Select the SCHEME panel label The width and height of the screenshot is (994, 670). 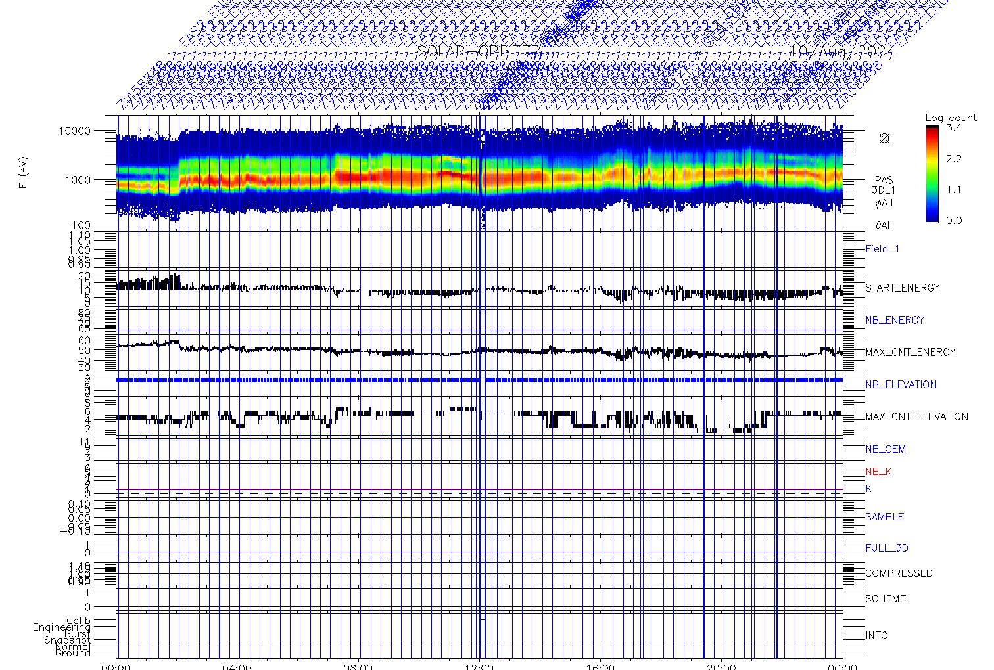[886, 599]
